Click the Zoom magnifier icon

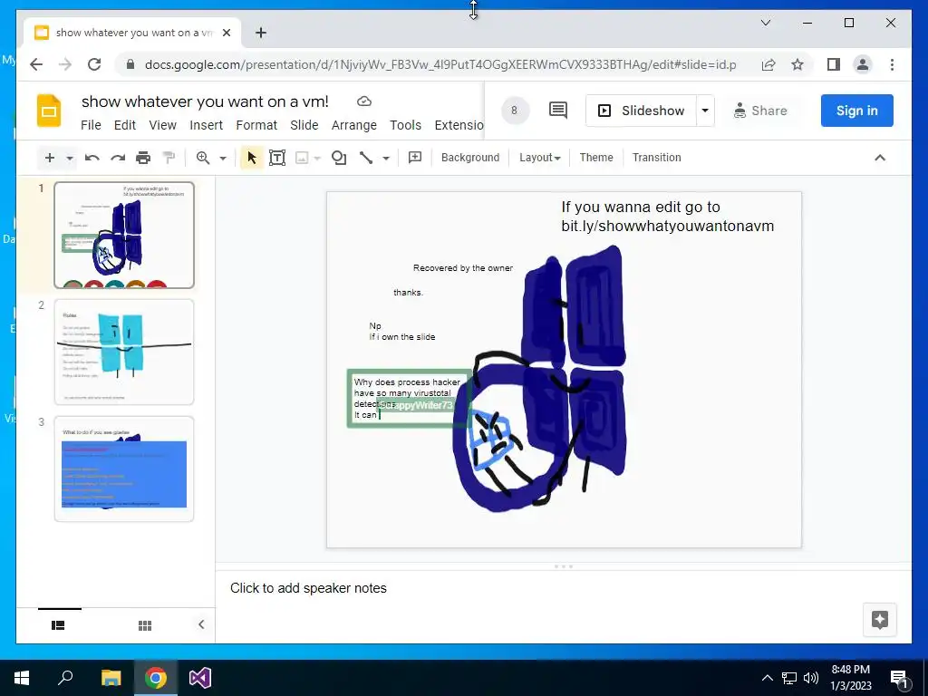coord(203,158)
